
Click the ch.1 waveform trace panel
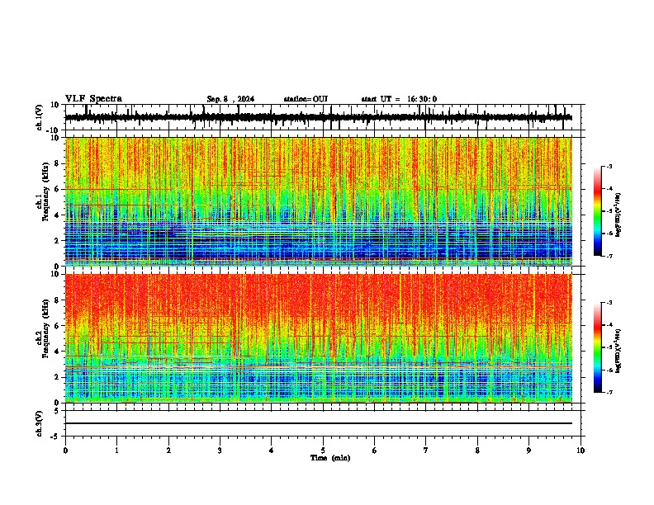323,117
